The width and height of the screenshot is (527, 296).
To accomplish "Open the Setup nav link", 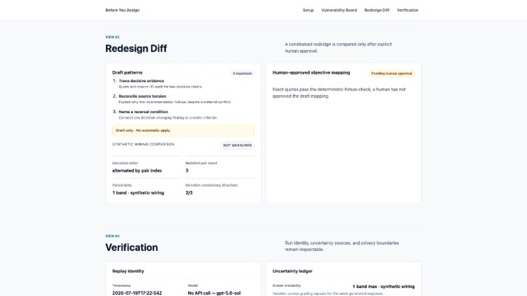I will coord(308,10).
